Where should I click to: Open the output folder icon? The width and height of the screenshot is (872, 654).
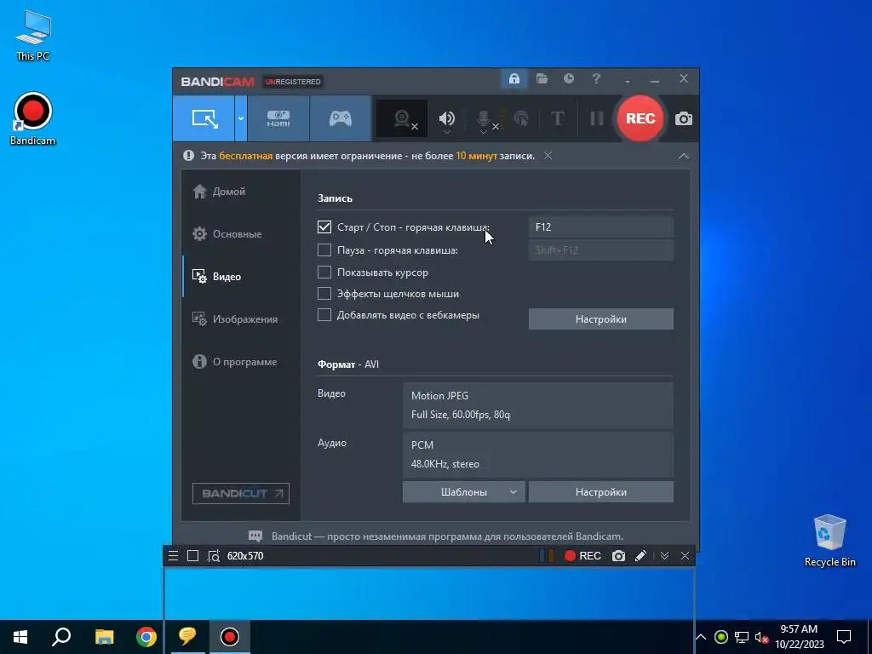(542, 79)
